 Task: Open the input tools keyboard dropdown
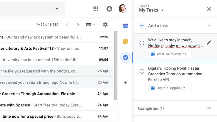point(90,25)
